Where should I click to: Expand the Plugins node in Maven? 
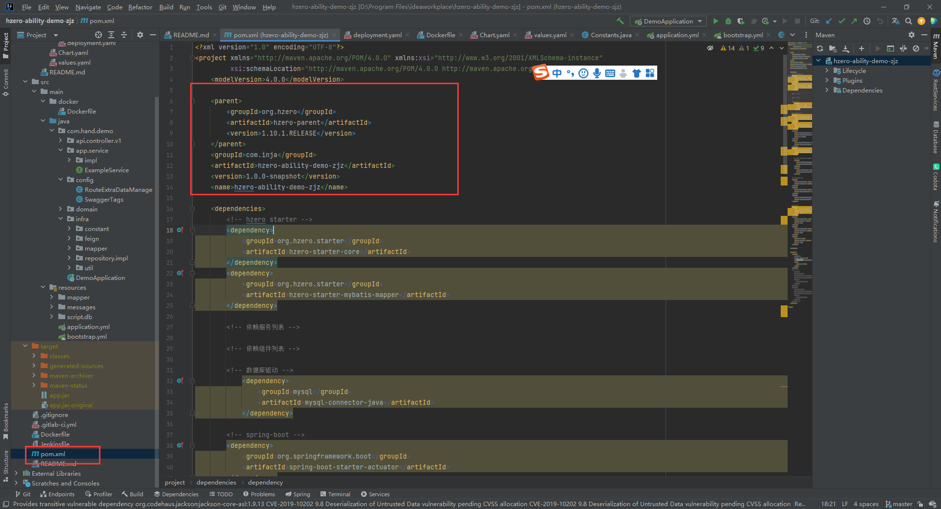tap(827, 81)
